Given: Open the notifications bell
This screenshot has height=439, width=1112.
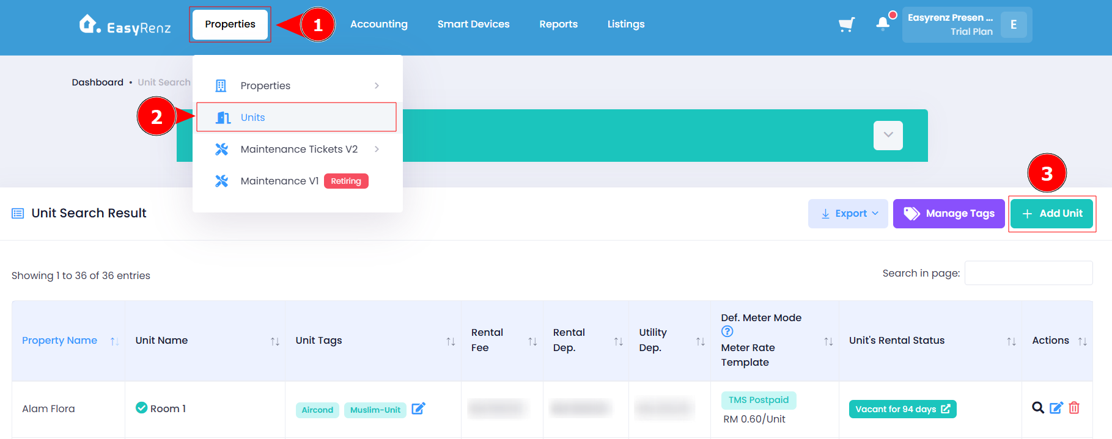Looking at the screenshot, I should click(882, 24).
